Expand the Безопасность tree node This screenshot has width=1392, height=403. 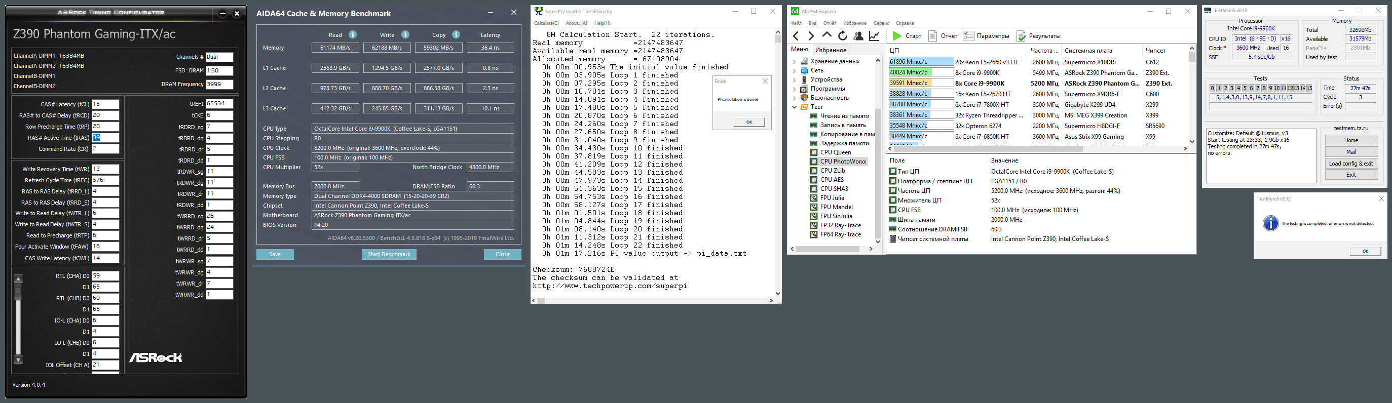[x=795, y=98]
